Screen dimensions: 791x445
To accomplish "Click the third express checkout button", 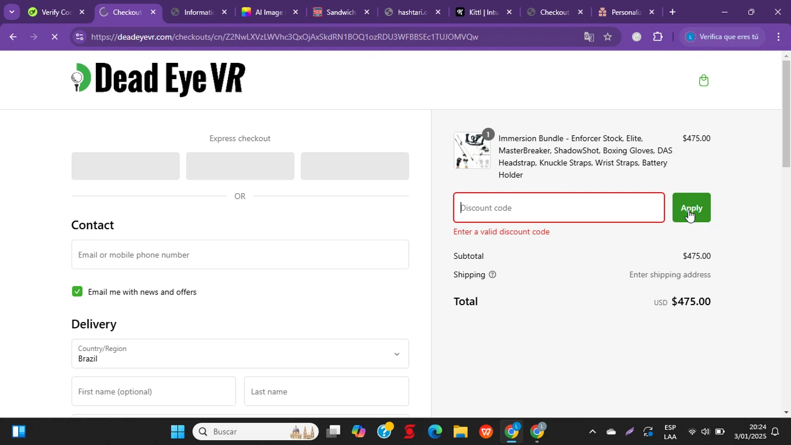I will point(355,166).
